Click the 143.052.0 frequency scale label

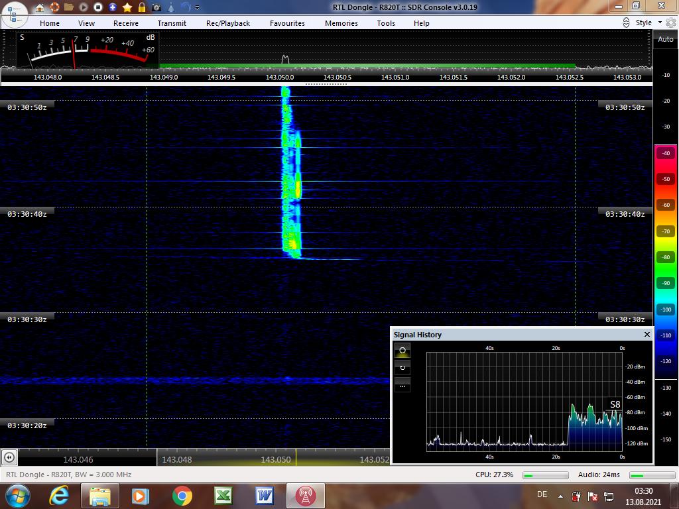tap(511, 77)
